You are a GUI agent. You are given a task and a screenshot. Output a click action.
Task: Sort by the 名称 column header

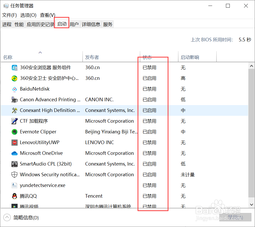[x=42, y=57]
